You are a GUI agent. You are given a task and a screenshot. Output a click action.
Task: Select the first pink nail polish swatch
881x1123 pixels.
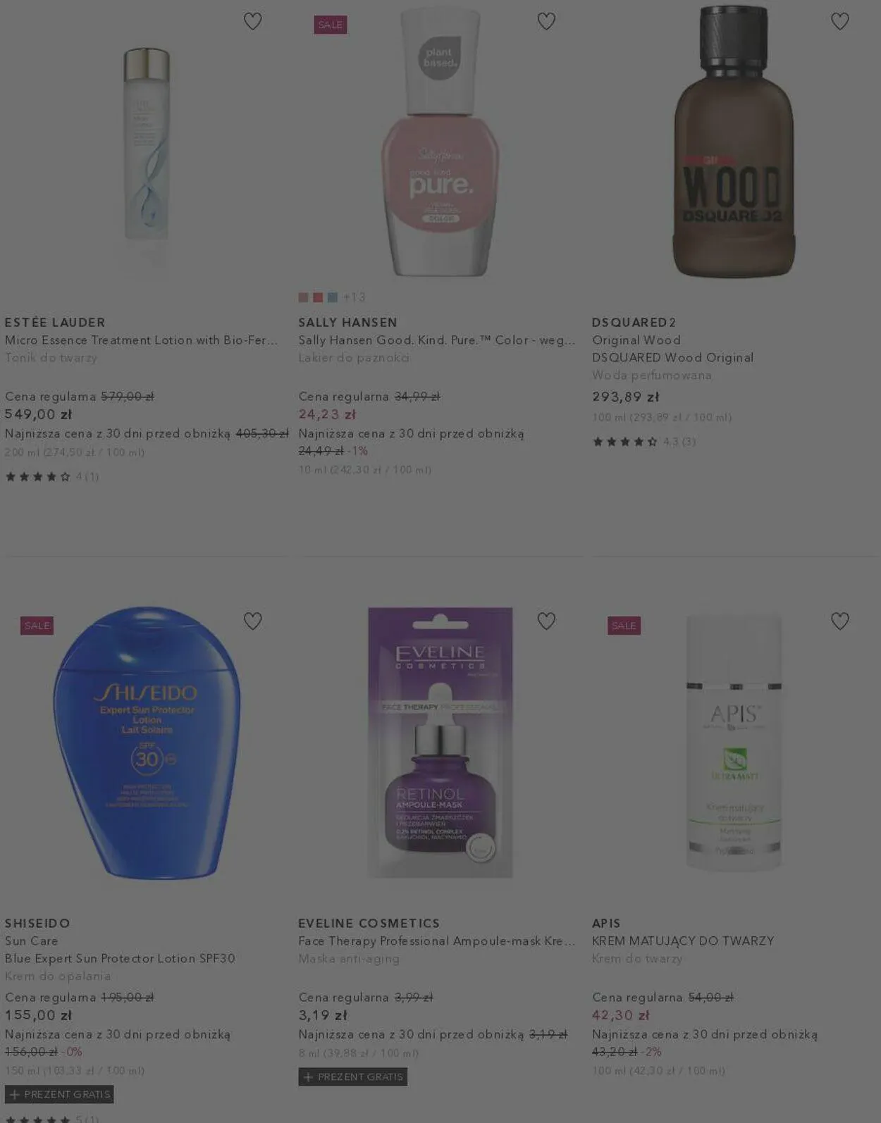pos(303,297)
